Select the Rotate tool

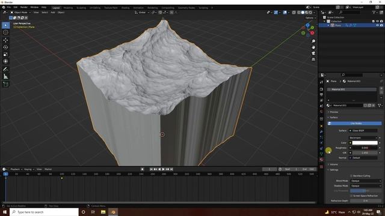coord(5,47)
